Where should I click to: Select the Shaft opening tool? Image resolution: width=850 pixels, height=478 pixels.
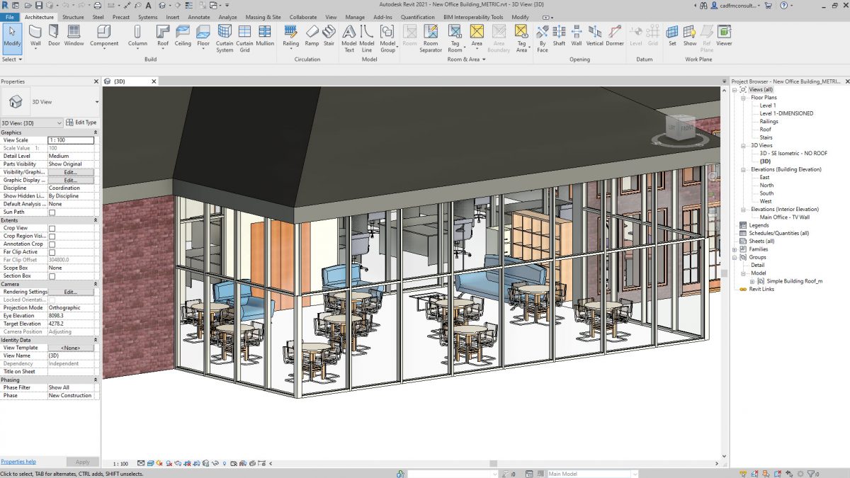tap(559, 35)
